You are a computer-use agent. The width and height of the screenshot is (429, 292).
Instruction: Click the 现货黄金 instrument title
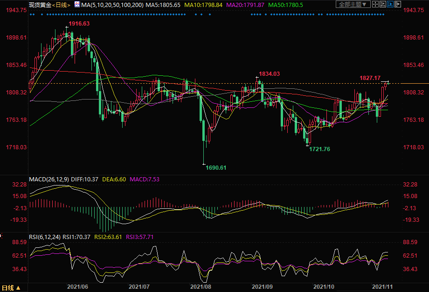point(39,5)
